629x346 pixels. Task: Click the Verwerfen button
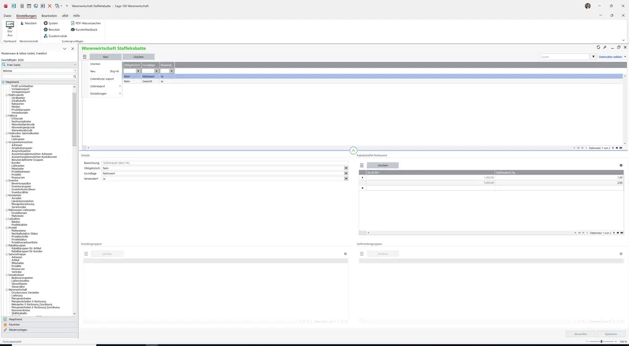(580, 334)
